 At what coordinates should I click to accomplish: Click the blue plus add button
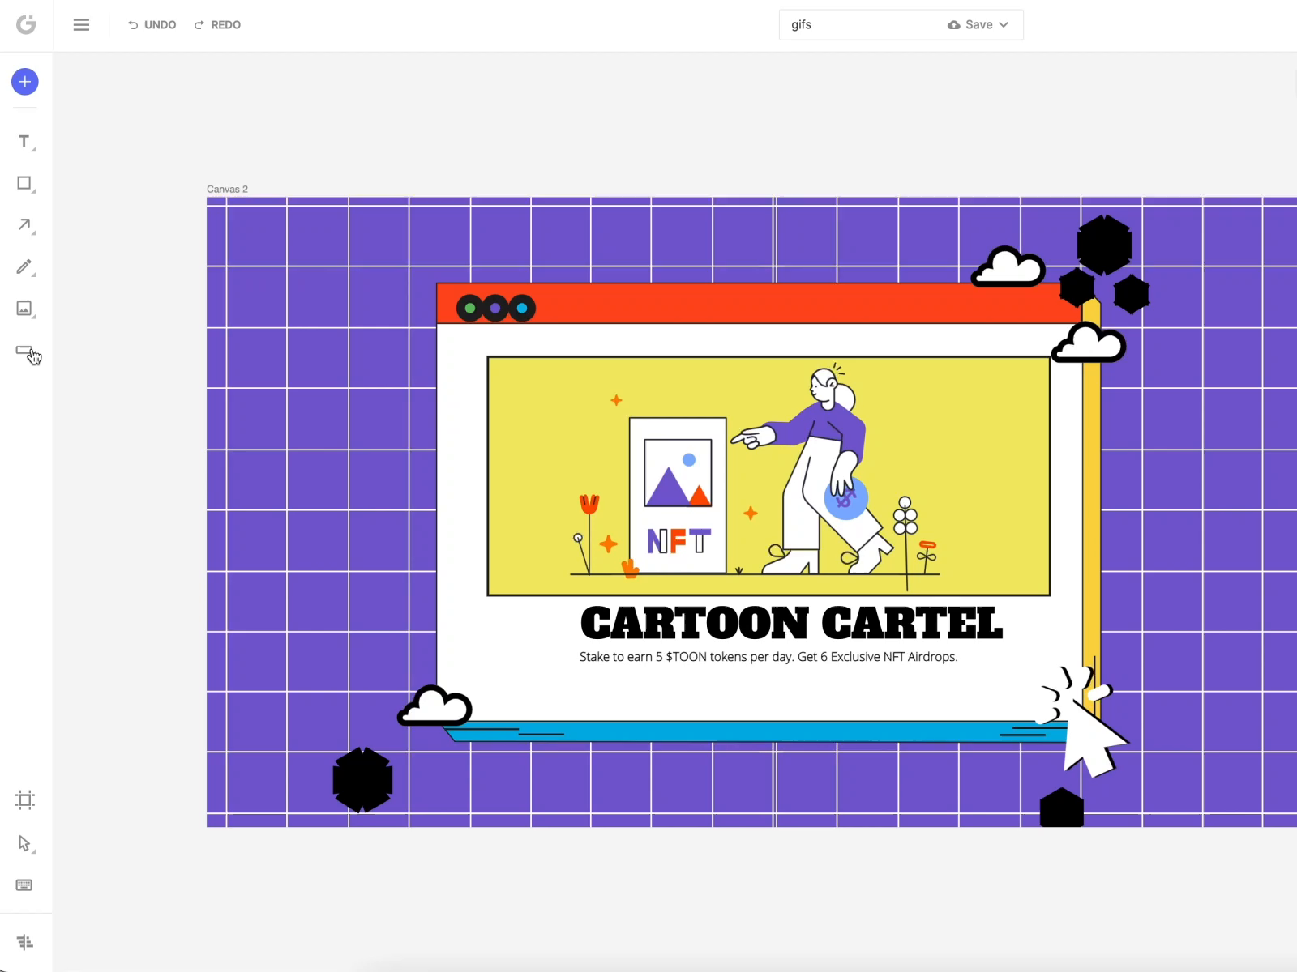(x=25, y=82)
